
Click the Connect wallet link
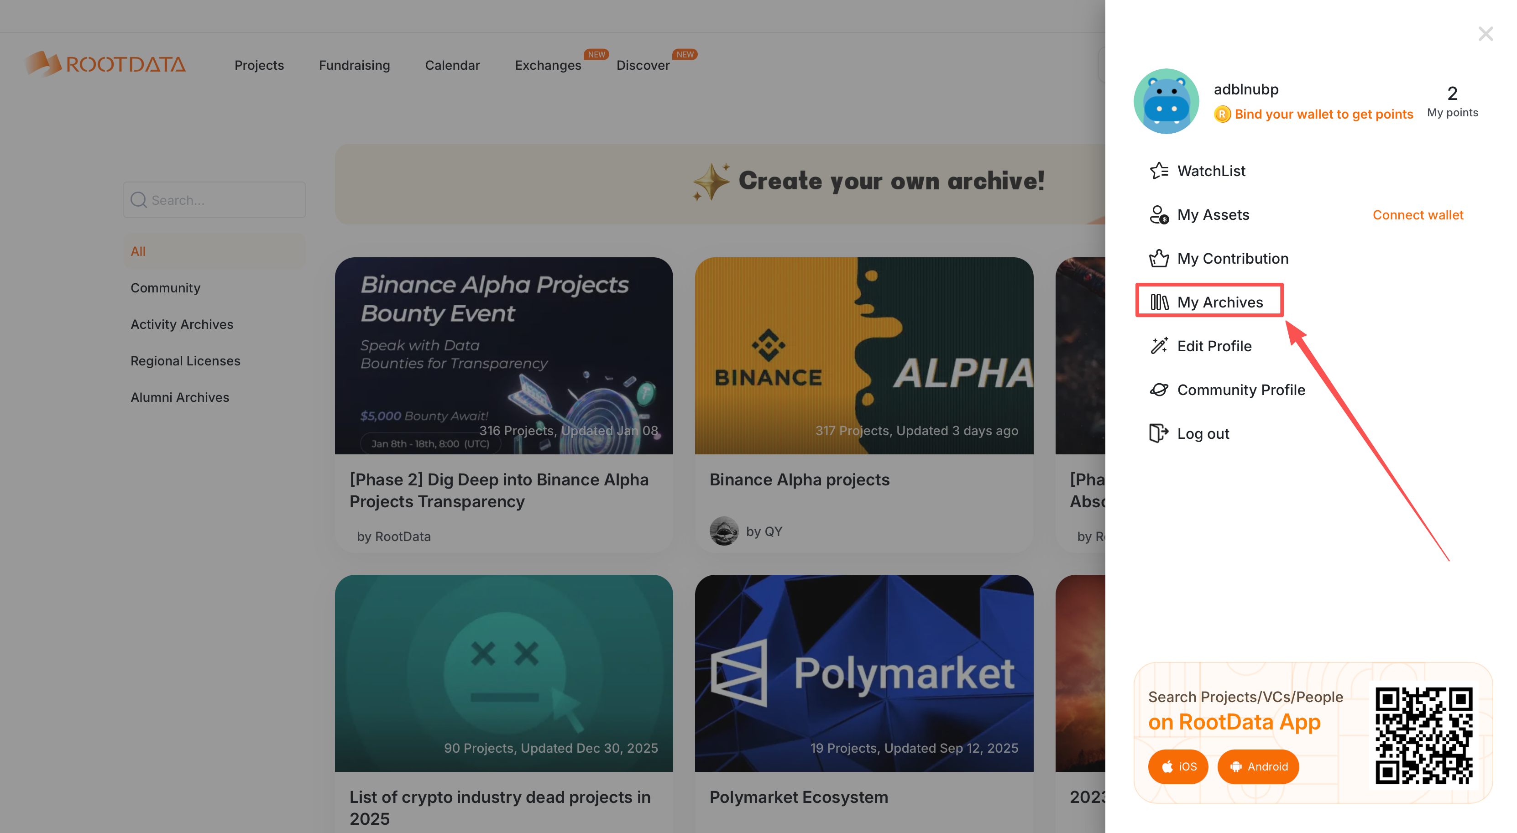pyautogui.click(x=1417, y=215)
